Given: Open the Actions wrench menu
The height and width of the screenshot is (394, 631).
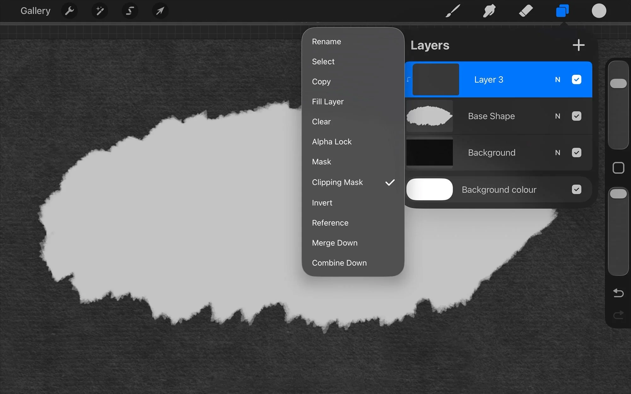Looking at the screenshot, I should click(69, 11).
